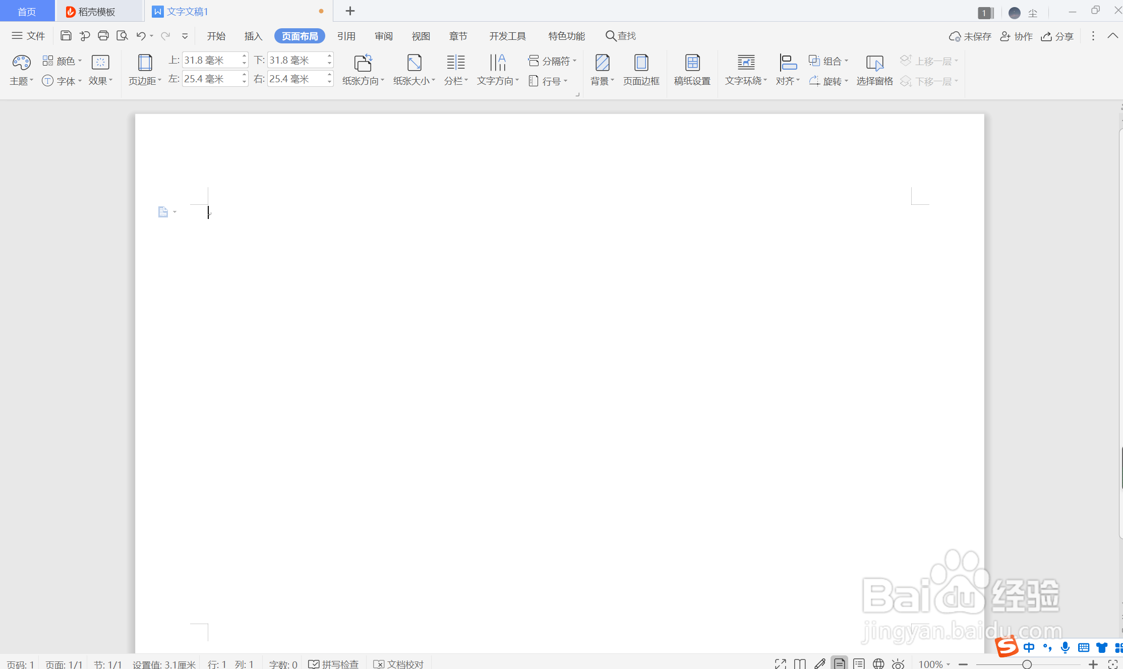Increase bottom margin (下) stepper up
The width and height of the screenshot is (1123, 669).
[329, 55]
